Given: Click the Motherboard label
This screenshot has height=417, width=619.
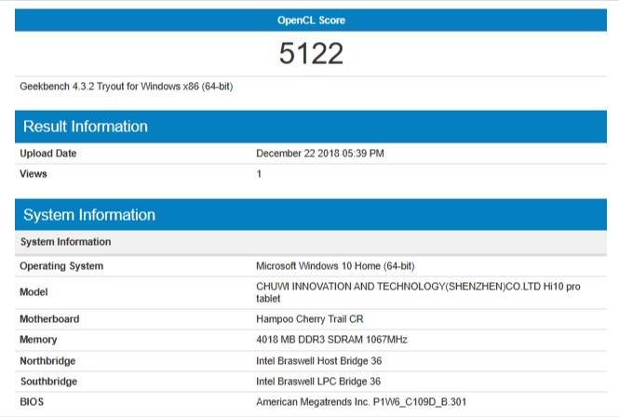Looking at the screenshot, I should (49, 319).
